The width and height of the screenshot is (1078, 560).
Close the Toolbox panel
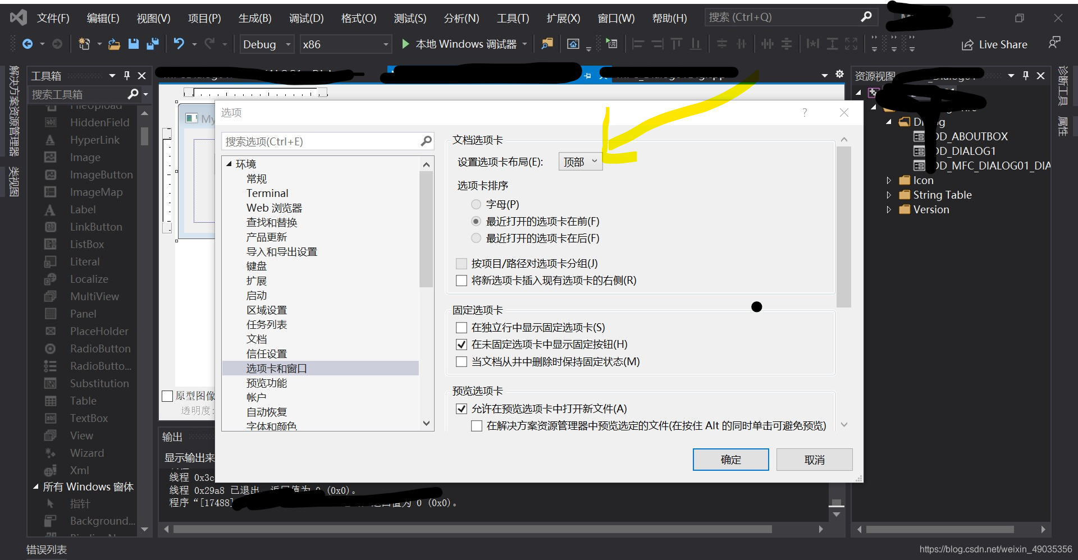tap(142, 75)
